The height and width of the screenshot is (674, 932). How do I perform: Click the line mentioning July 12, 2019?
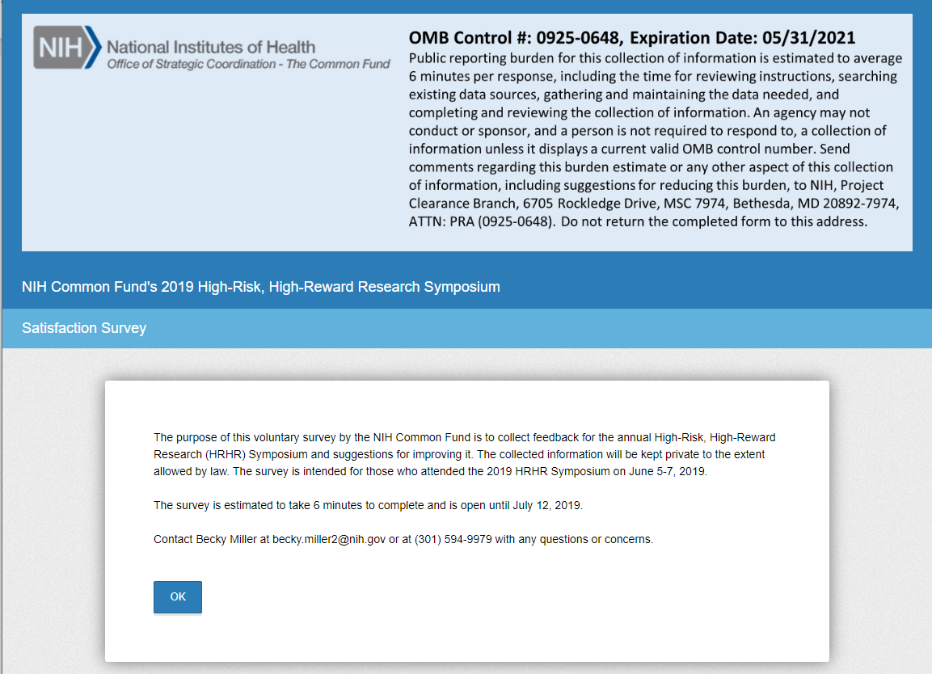(368, 505)
